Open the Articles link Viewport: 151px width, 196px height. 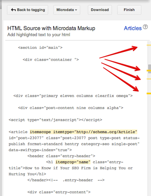133,28
